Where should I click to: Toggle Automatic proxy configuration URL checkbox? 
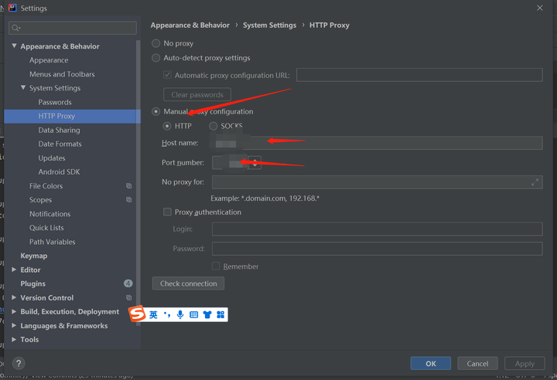pyautogui.click(x=167, y=75)
